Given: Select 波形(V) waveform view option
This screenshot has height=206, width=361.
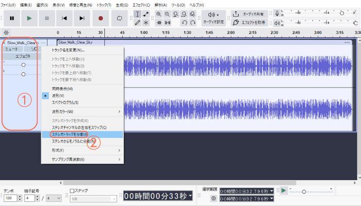Looking at the screenshot, I should [58, 96].
